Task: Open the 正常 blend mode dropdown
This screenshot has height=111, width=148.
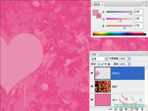Action: click(x=99, y=59)
